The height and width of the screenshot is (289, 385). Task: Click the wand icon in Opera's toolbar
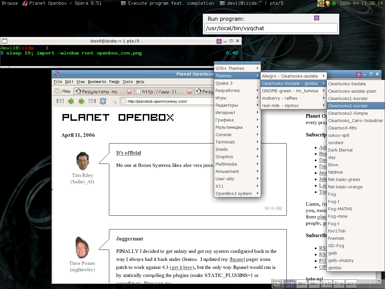(114, 101)
